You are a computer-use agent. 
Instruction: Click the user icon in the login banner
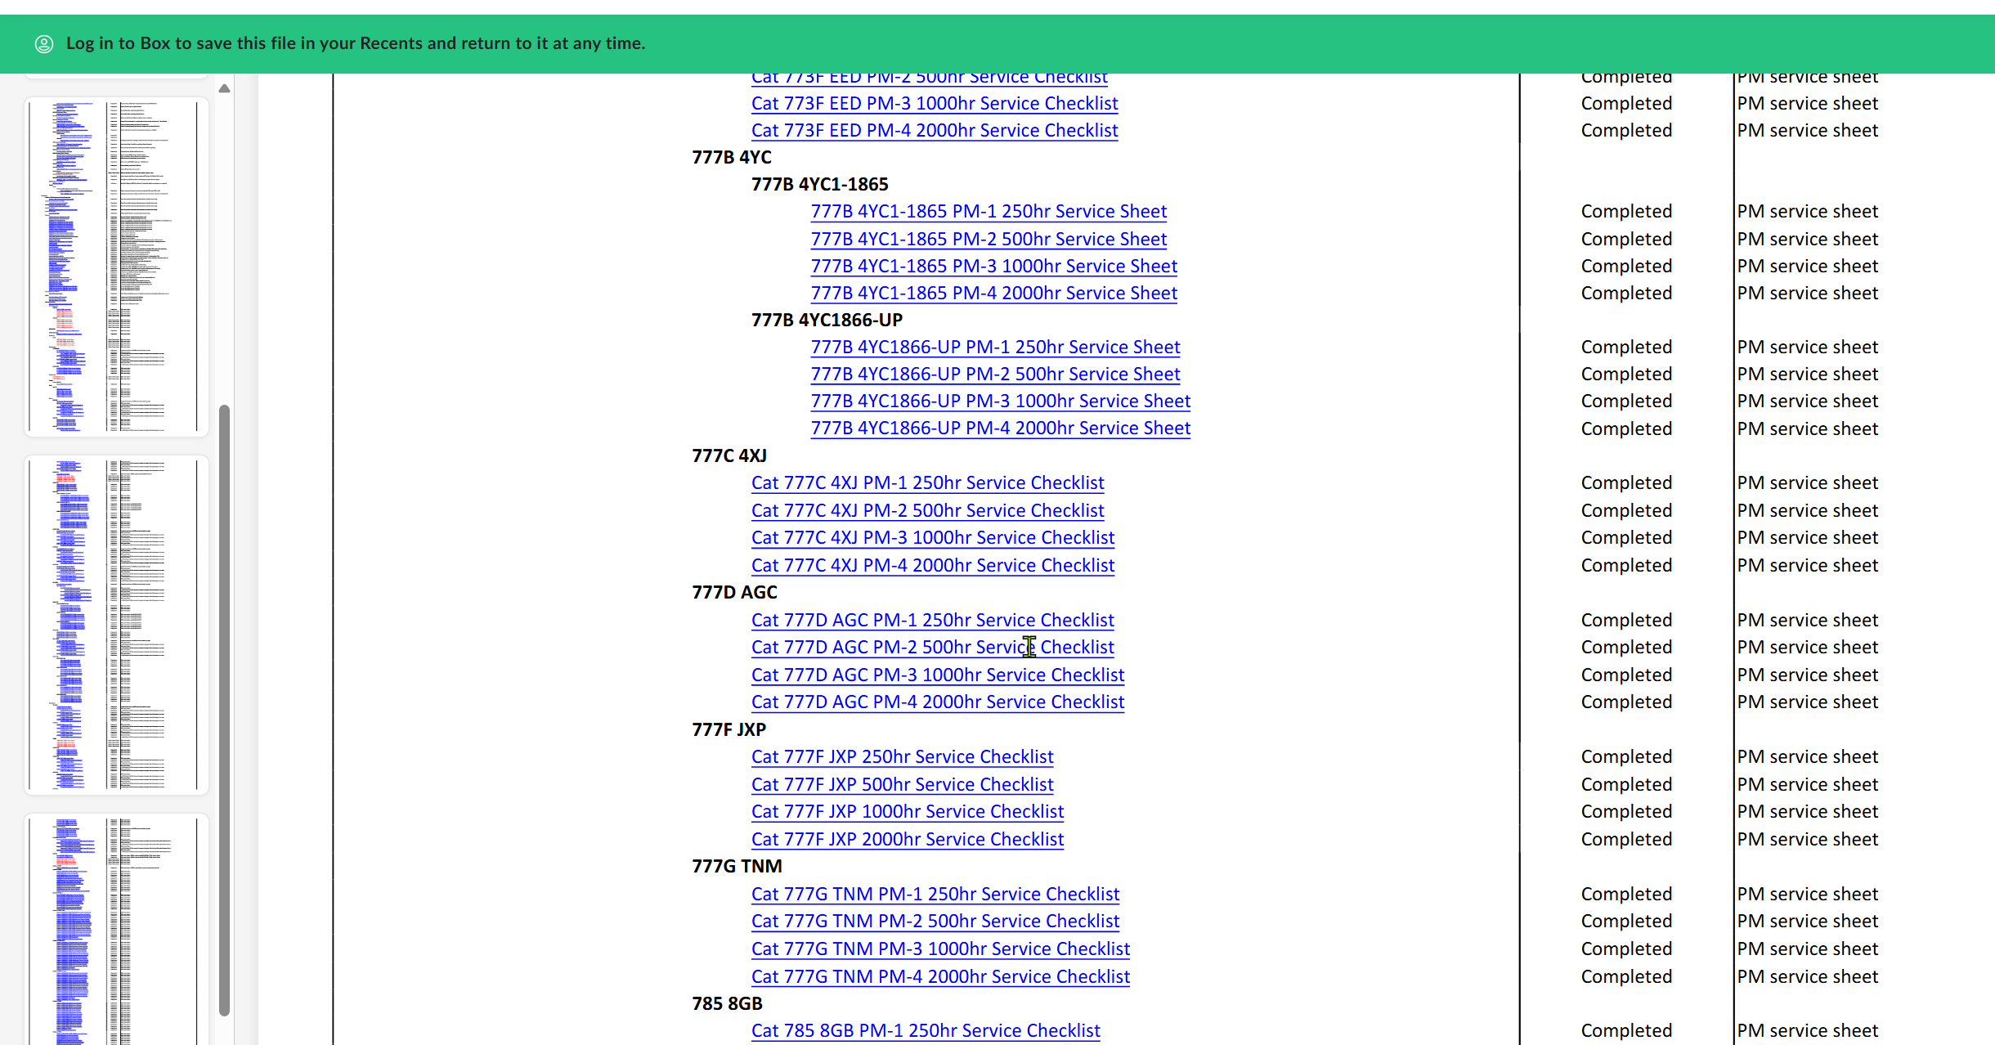[x=44, y=43]
